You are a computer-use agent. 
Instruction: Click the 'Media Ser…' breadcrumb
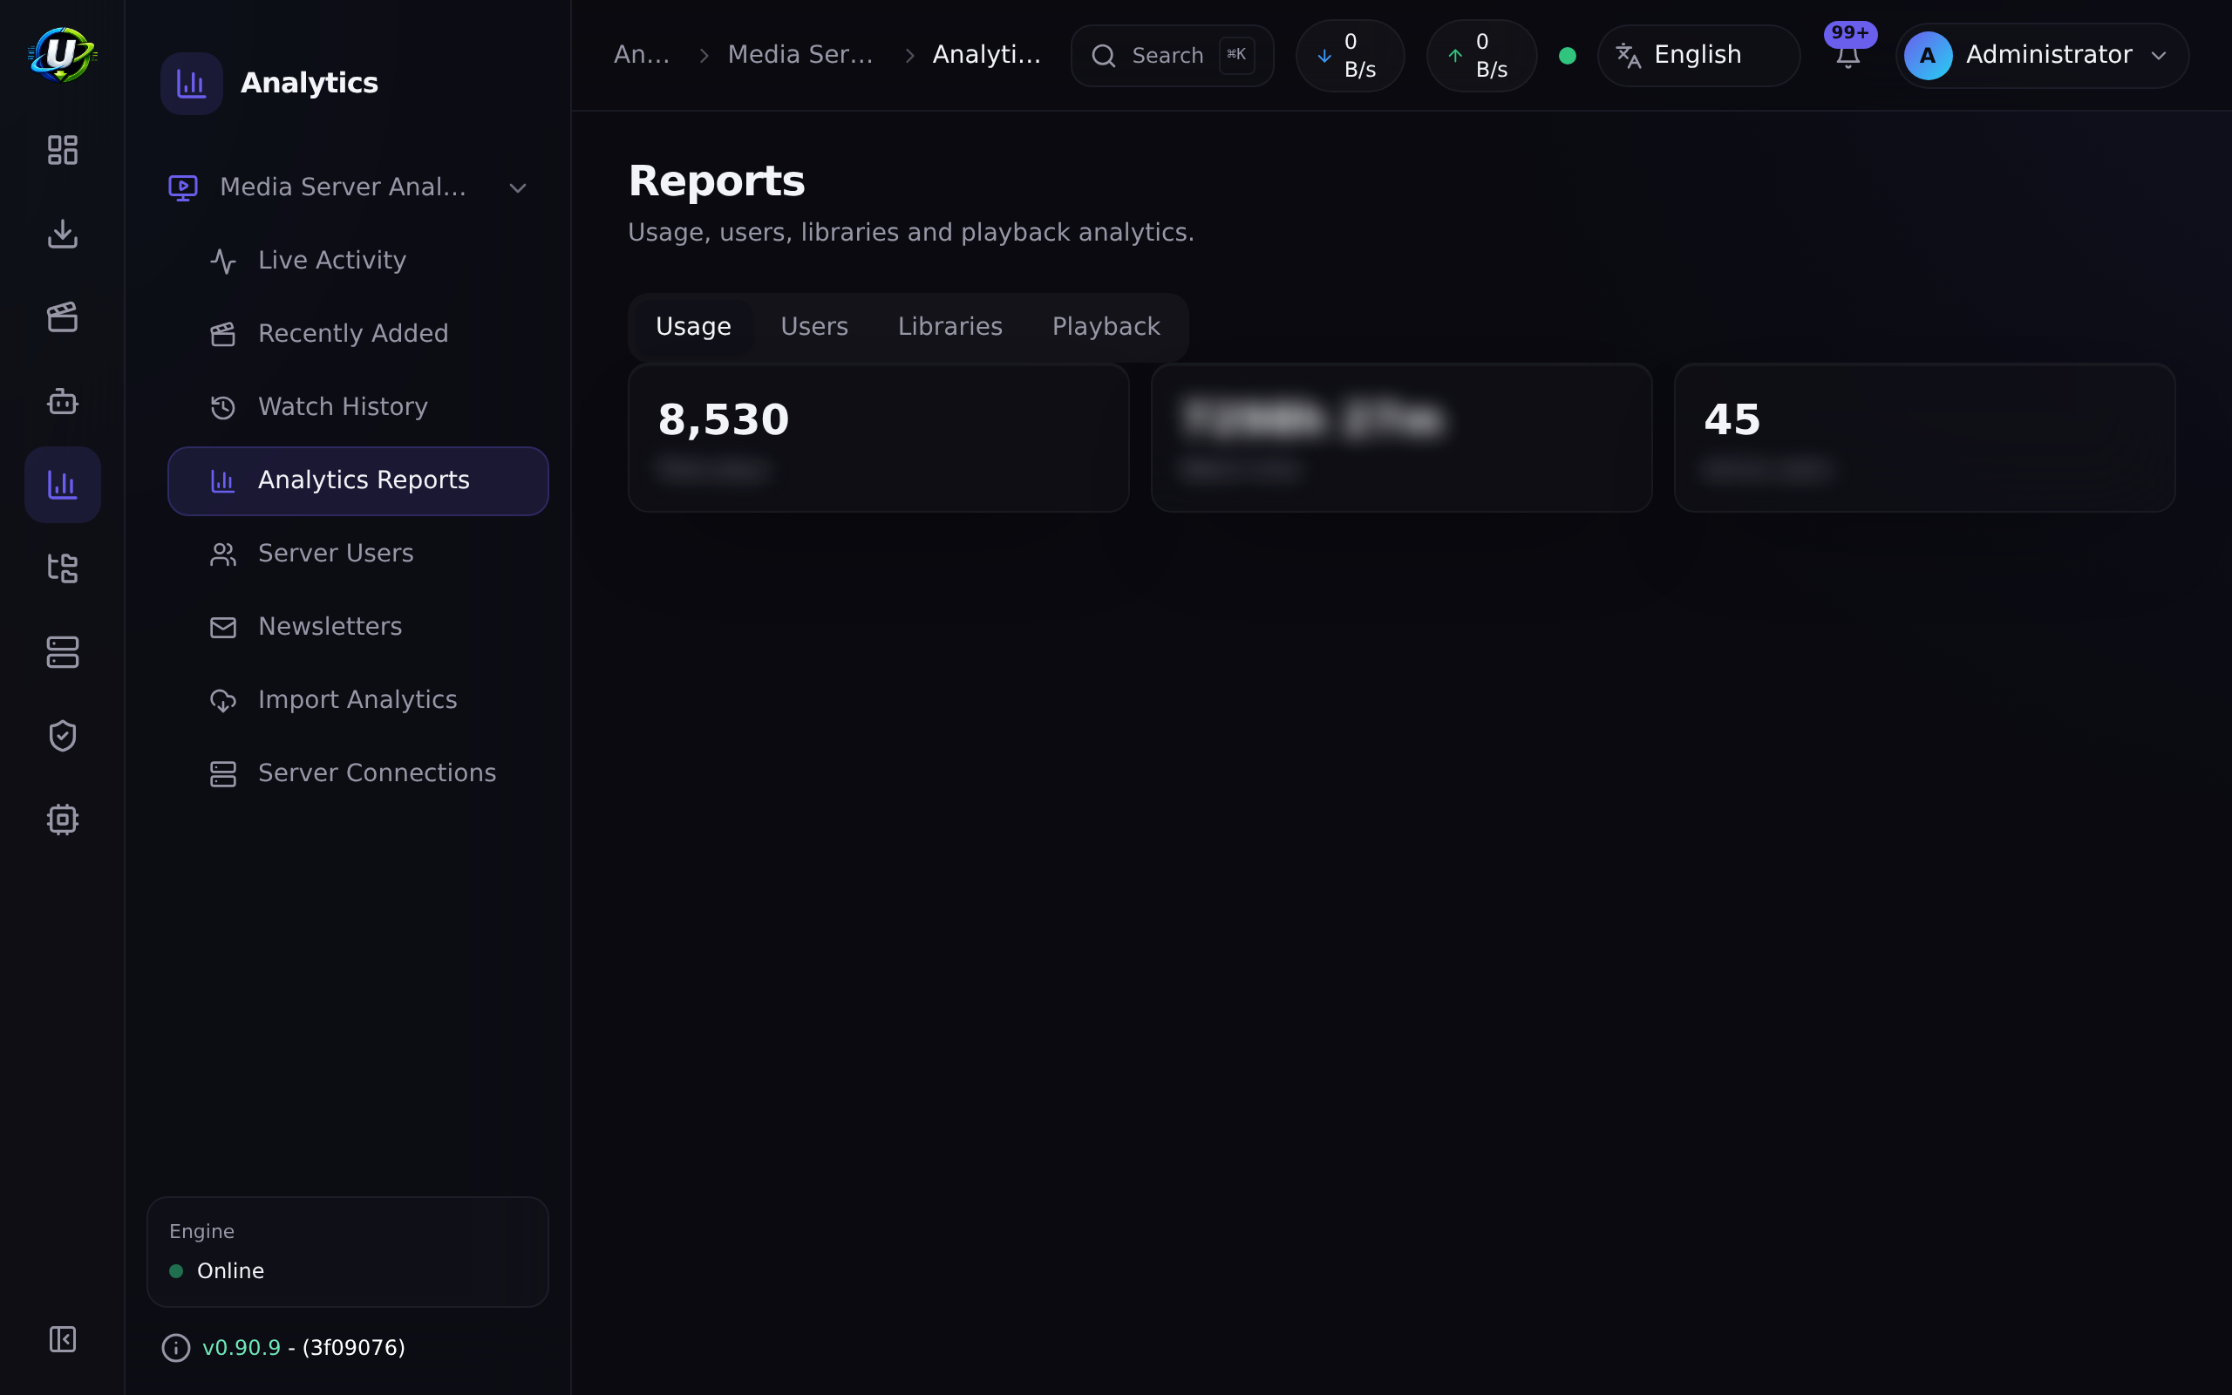click(x=800, y=55)
